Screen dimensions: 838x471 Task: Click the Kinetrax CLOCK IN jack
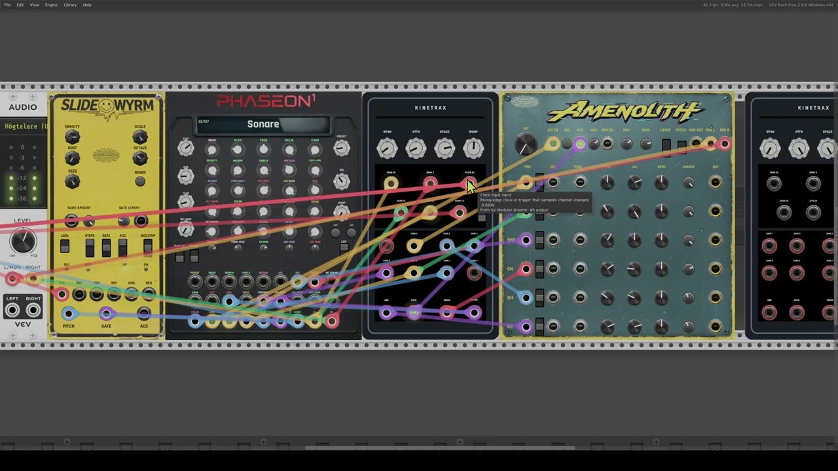coord(469,184)
